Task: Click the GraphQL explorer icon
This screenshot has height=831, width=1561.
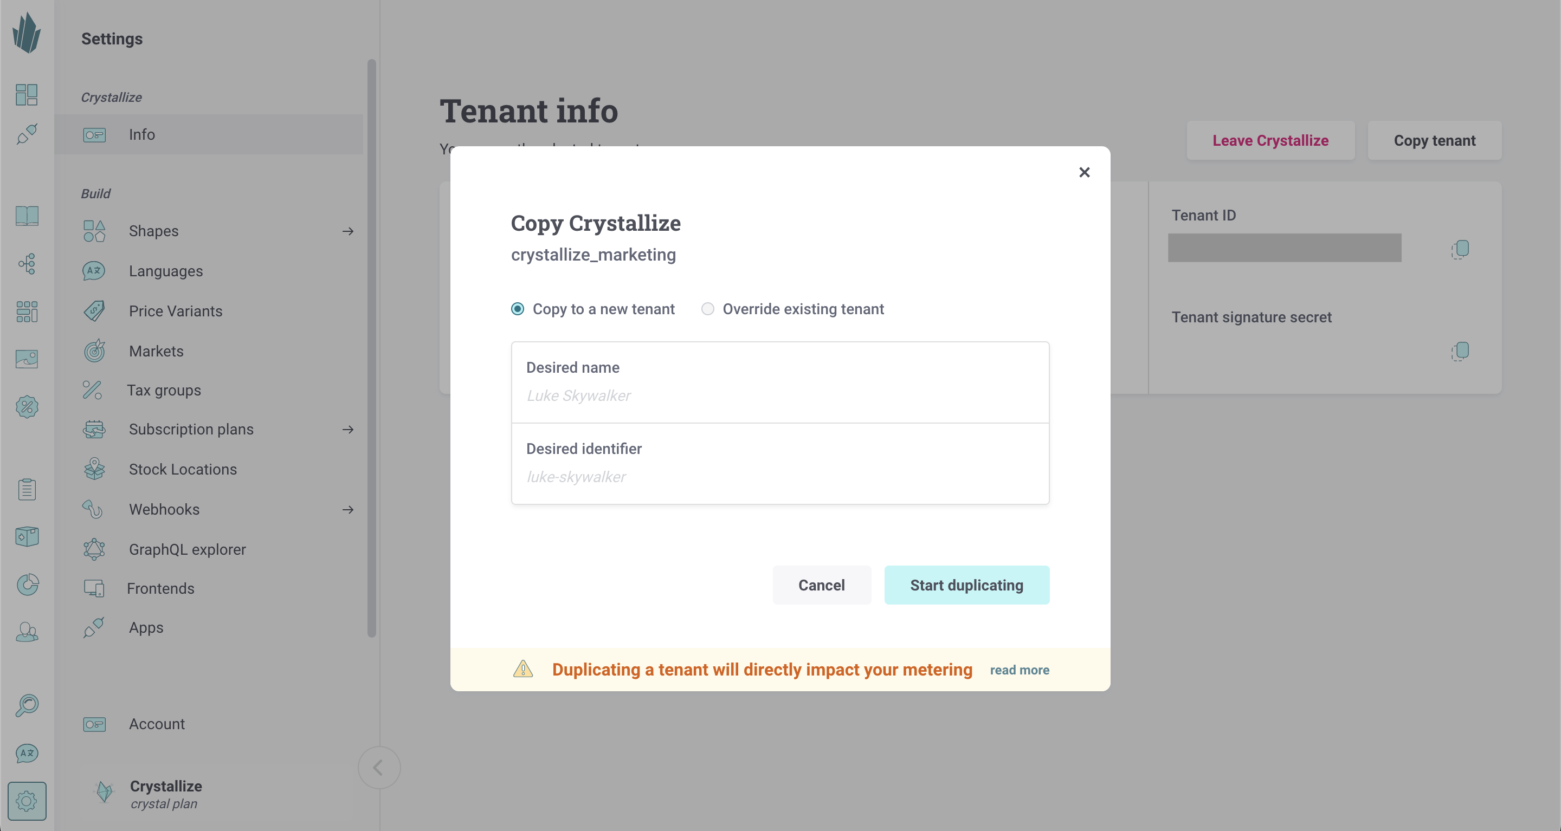Action: tap(94, 549)
